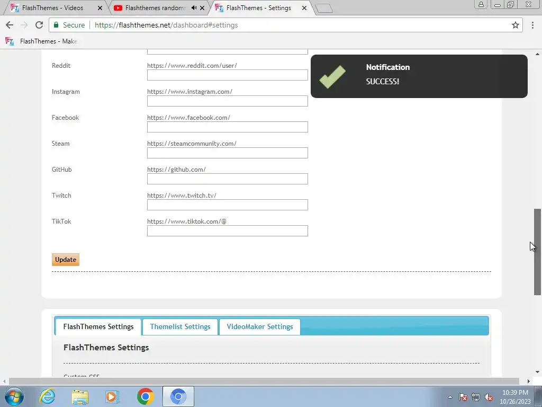Reload the current page
The image size is (542, 407).
pos(39,25)
